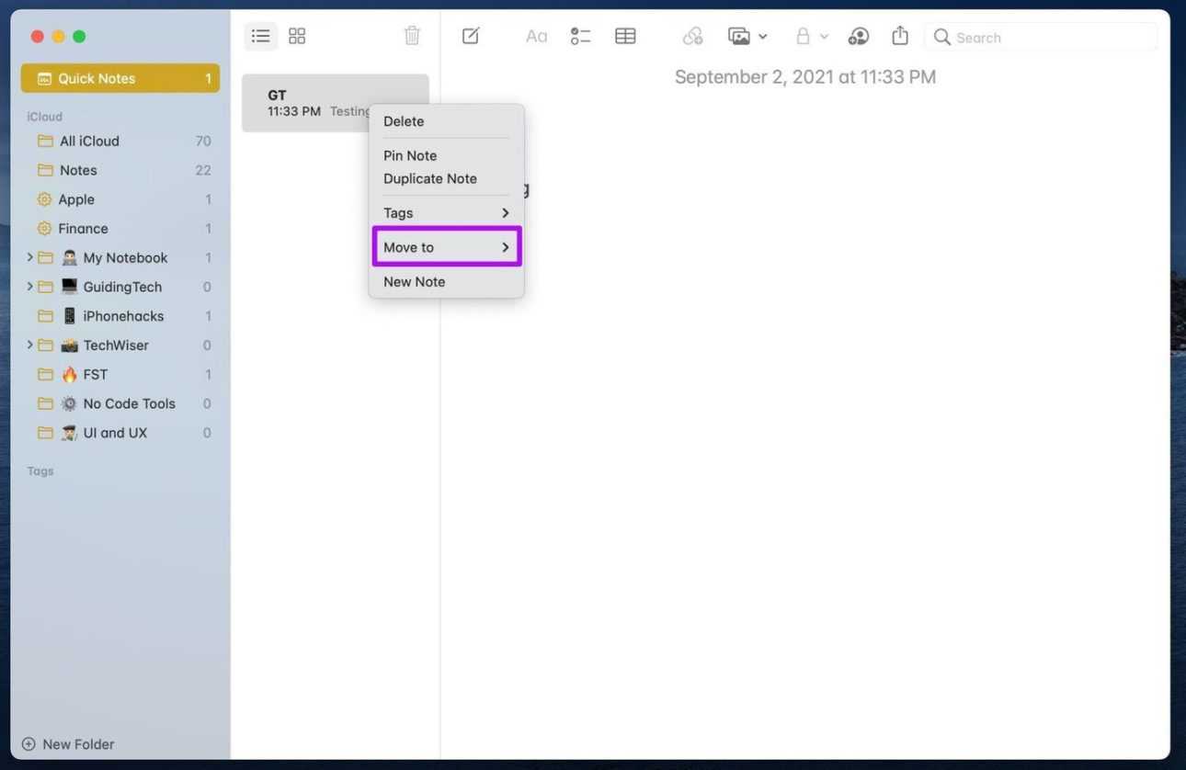Open the share export icon
Viewport: 1186px width, 770px height.
[x=900, y=36]
